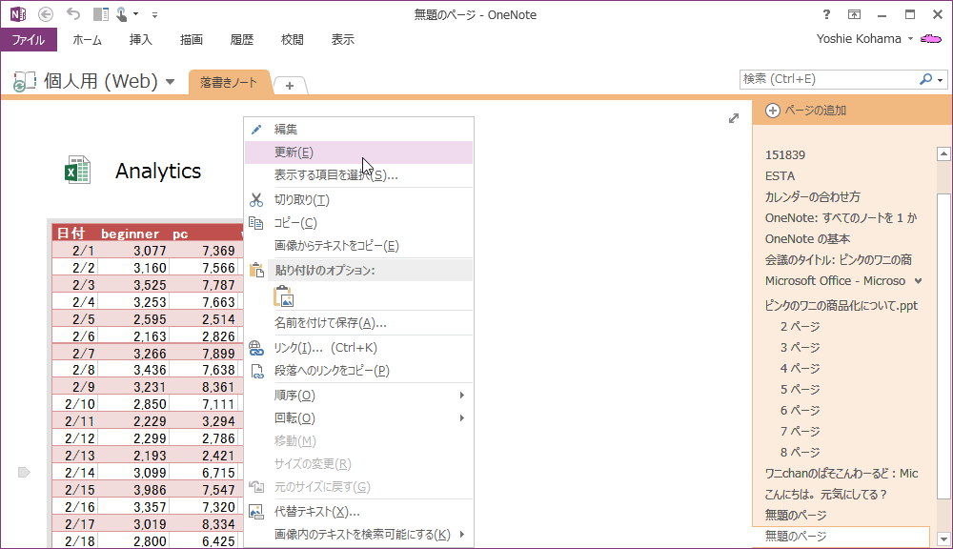This screenshot has height=549, width=953.
Task: Open OneNote の基本 page
Action: (807, 239)
